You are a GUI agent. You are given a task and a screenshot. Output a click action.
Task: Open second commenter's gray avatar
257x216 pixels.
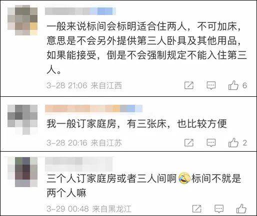[x=22, y=119]
